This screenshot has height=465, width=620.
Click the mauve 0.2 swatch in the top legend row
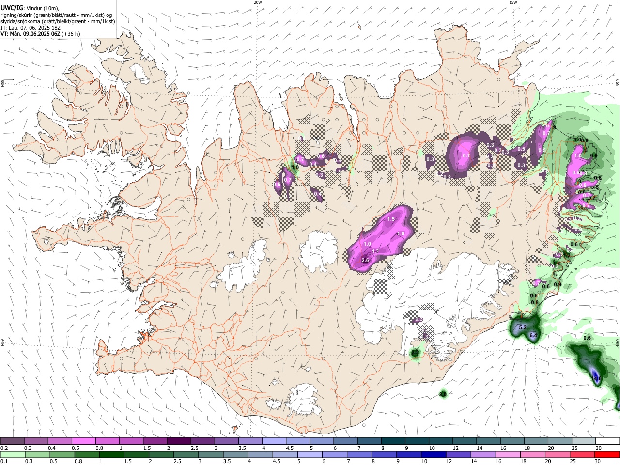point(12,441)
